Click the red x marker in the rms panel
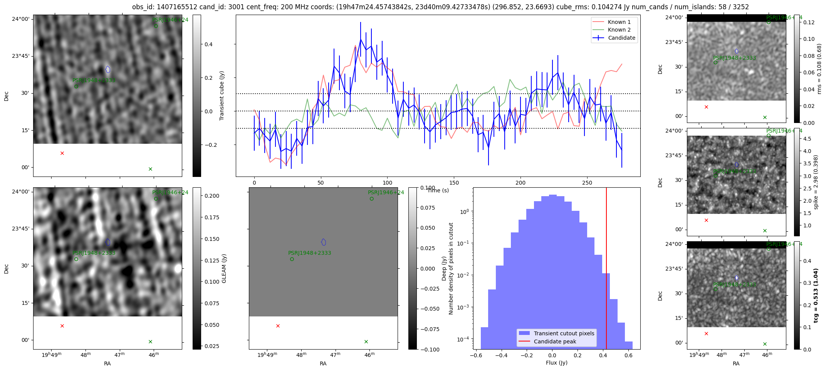The image size is (826, 370). (x=706, y=107)
